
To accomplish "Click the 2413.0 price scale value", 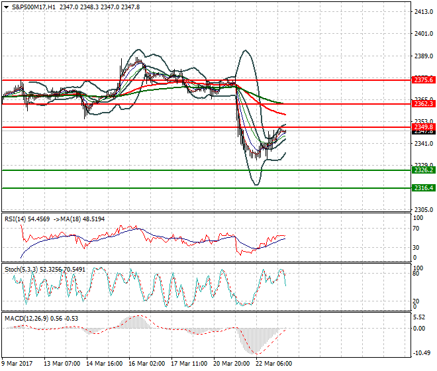I will [424, 12].
